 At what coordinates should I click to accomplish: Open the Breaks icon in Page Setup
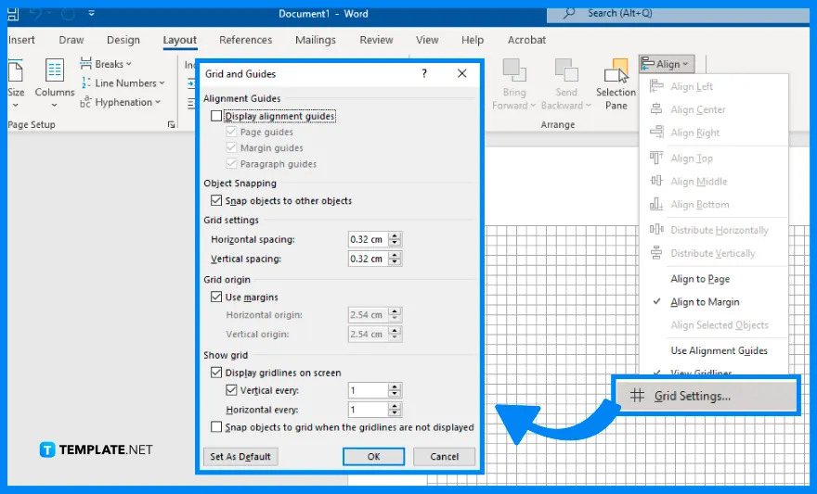[86, 63]
